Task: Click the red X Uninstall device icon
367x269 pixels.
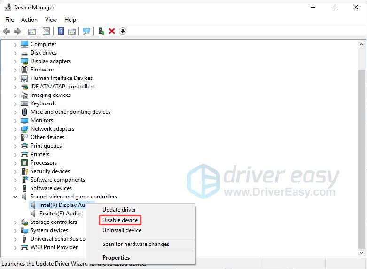Action: [x=112, y=31]
